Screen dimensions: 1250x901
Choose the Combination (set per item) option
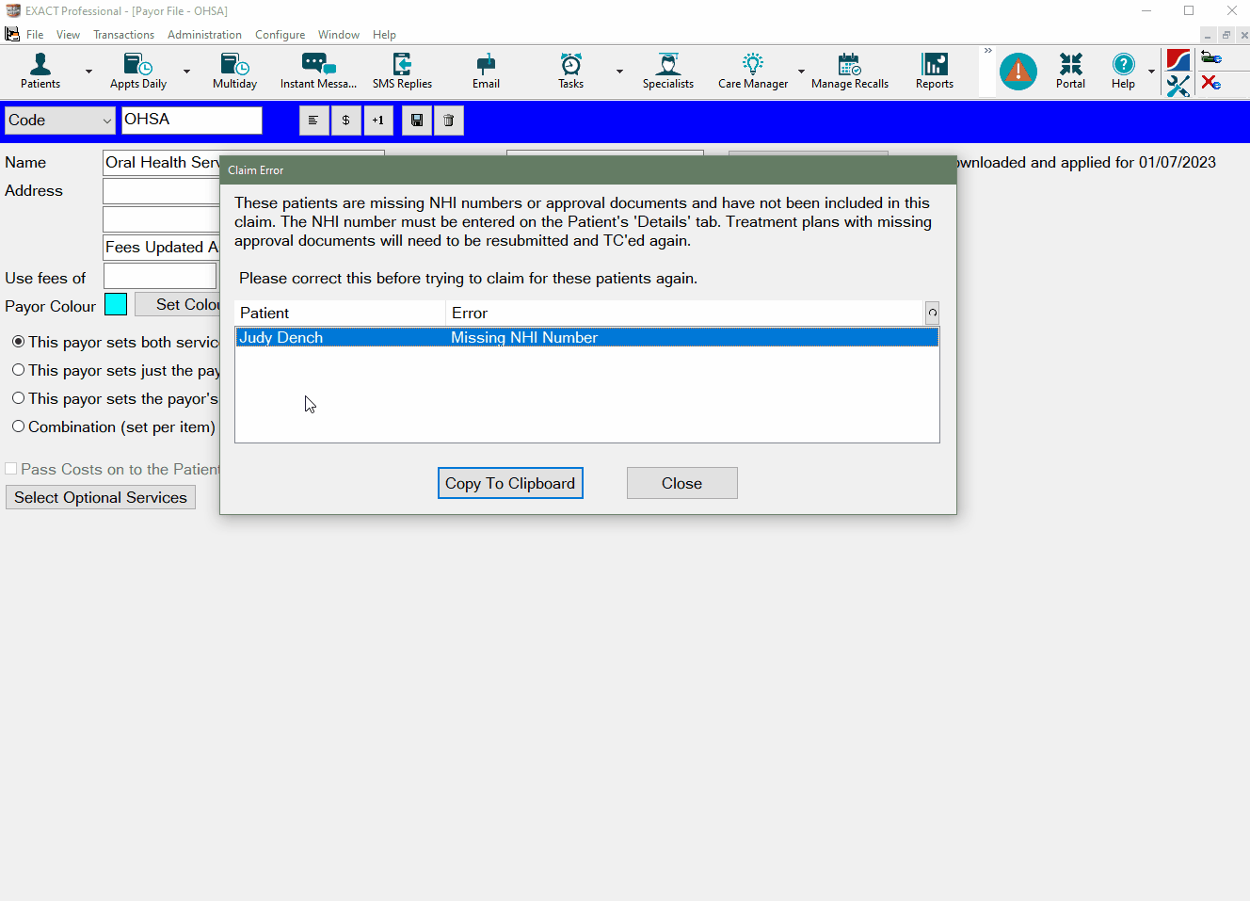click(18, 426)
